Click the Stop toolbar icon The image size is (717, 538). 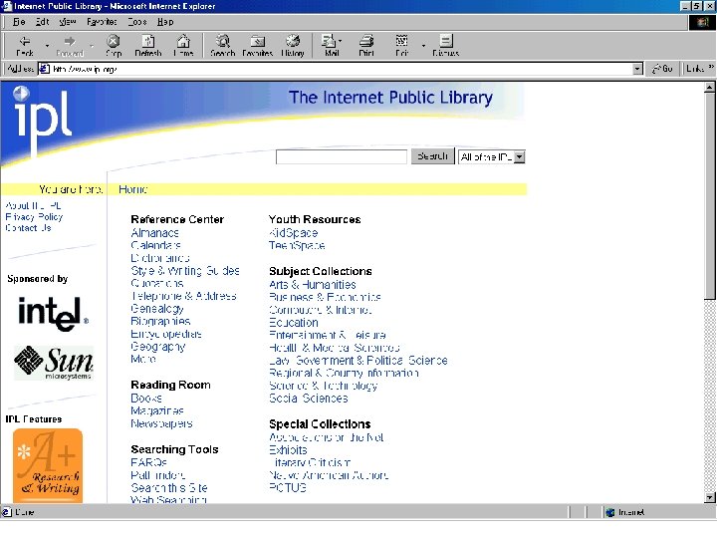tap(114, 42)
